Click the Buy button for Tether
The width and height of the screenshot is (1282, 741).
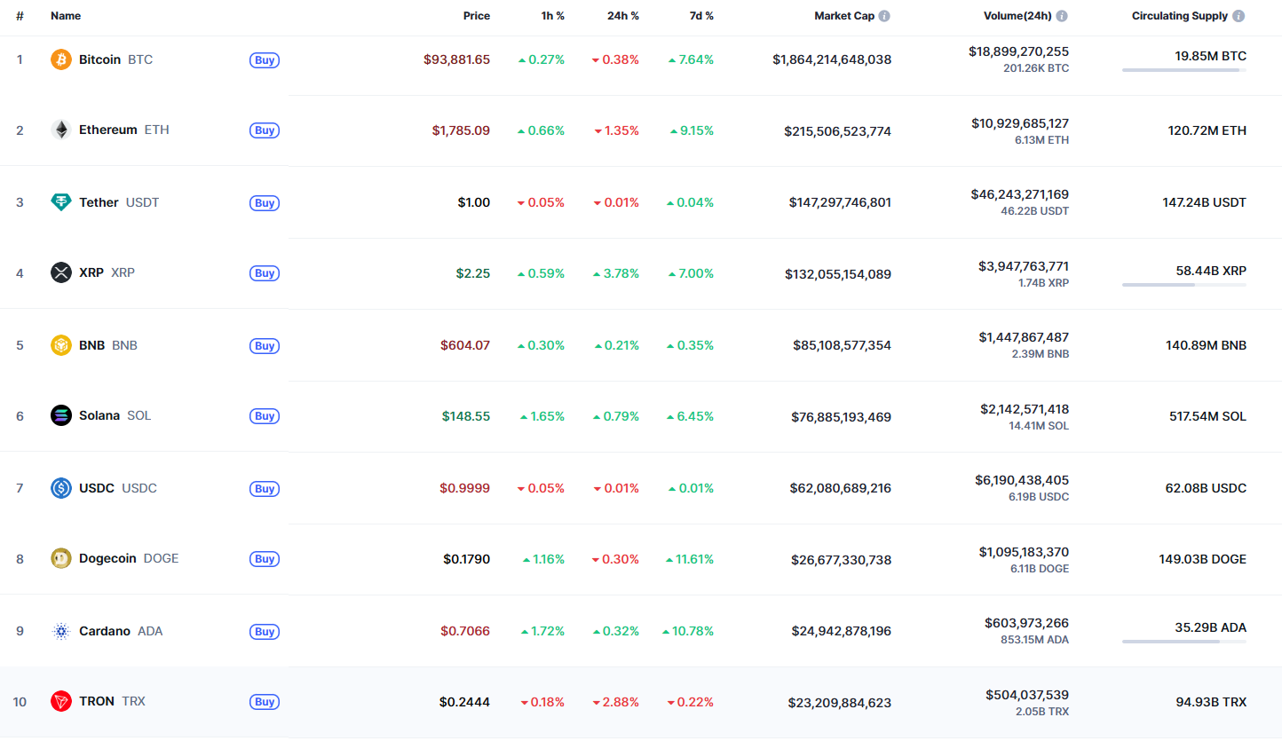tap(265, 203)
